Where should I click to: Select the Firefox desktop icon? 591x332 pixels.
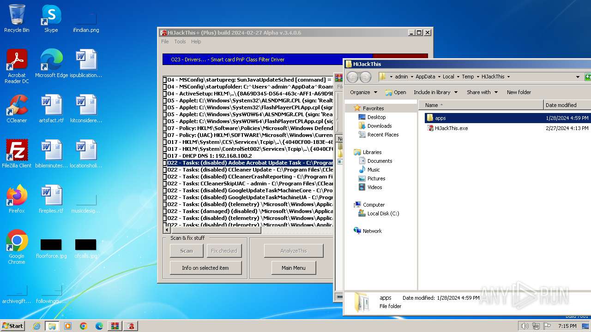tap(17, 199)
